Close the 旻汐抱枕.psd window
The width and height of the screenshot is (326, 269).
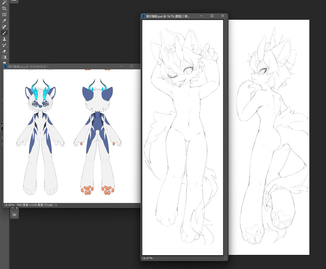pyautogui.click(x=222, y=16)
